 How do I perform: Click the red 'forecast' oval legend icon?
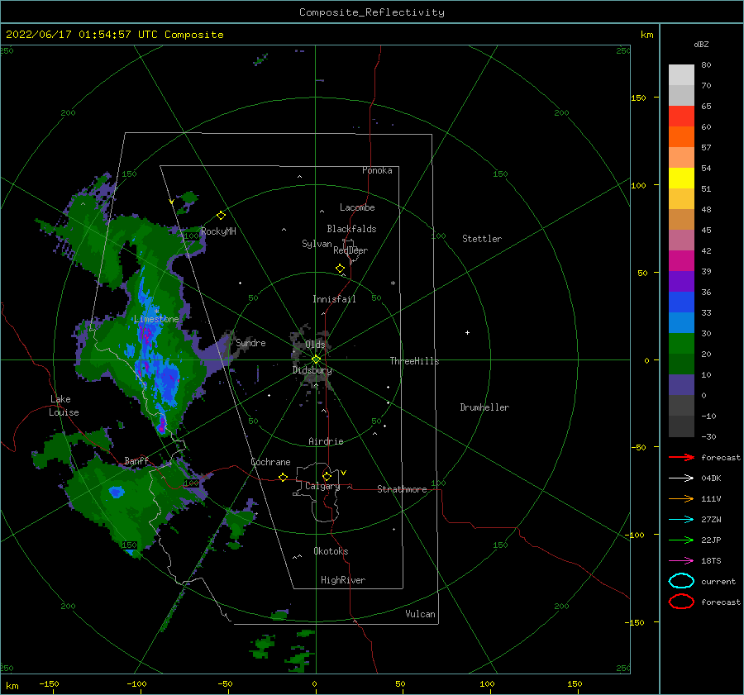click(x=681, y=602)
